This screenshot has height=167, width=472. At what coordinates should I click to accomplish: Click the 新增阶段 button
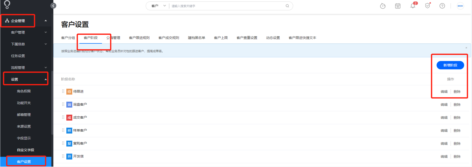(x=450, y=65)
